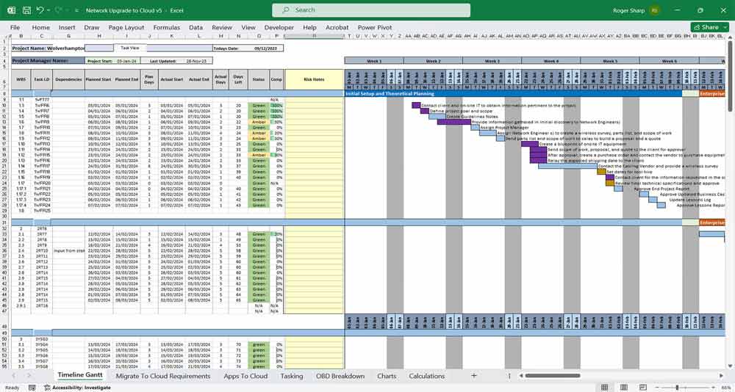Open the View ribbon tab
This screenshot has height=392, width=735.
[248, 28]
